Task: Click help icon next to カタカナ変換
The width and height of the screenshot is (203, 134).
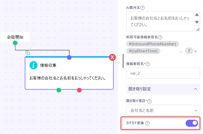Action: click(147, 123)
